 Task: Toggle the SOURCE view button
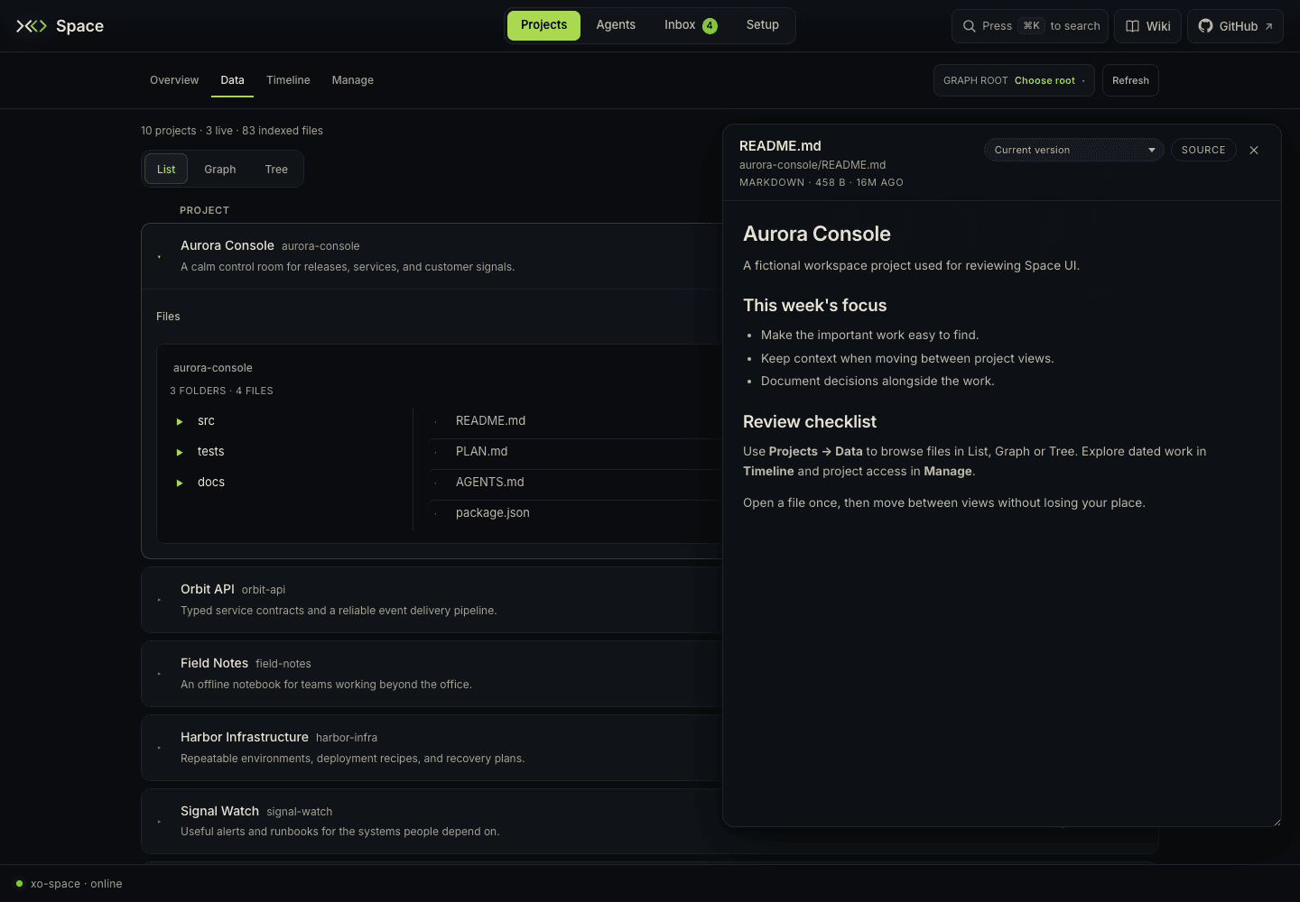click(1203, 151)
